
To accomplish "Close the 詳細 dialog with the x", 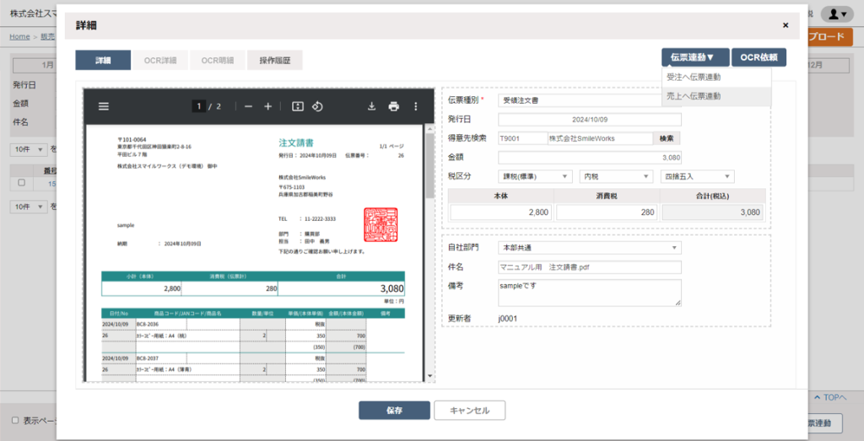I will (x=786, y=25).
